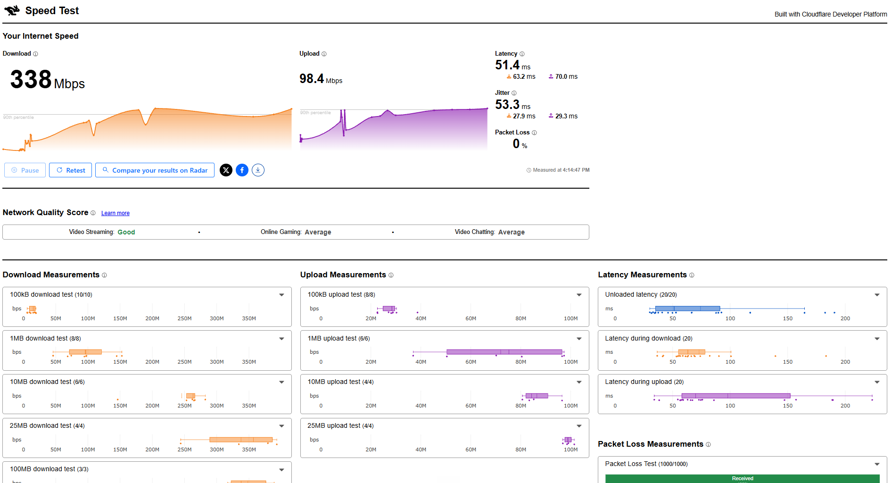The height and width of the screenshot is (483, 892).
Task: Open Compare your results on Radar
Action: [x=155, y=170]
